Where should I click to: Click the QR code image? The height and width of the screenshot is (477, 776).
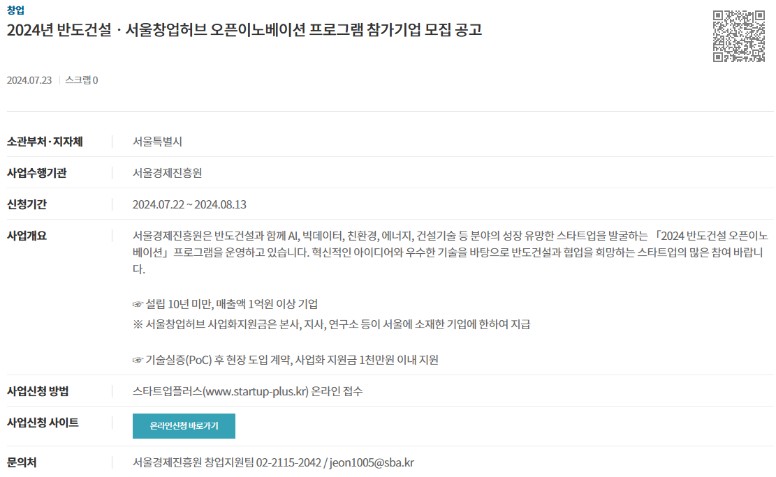[739, 36]
